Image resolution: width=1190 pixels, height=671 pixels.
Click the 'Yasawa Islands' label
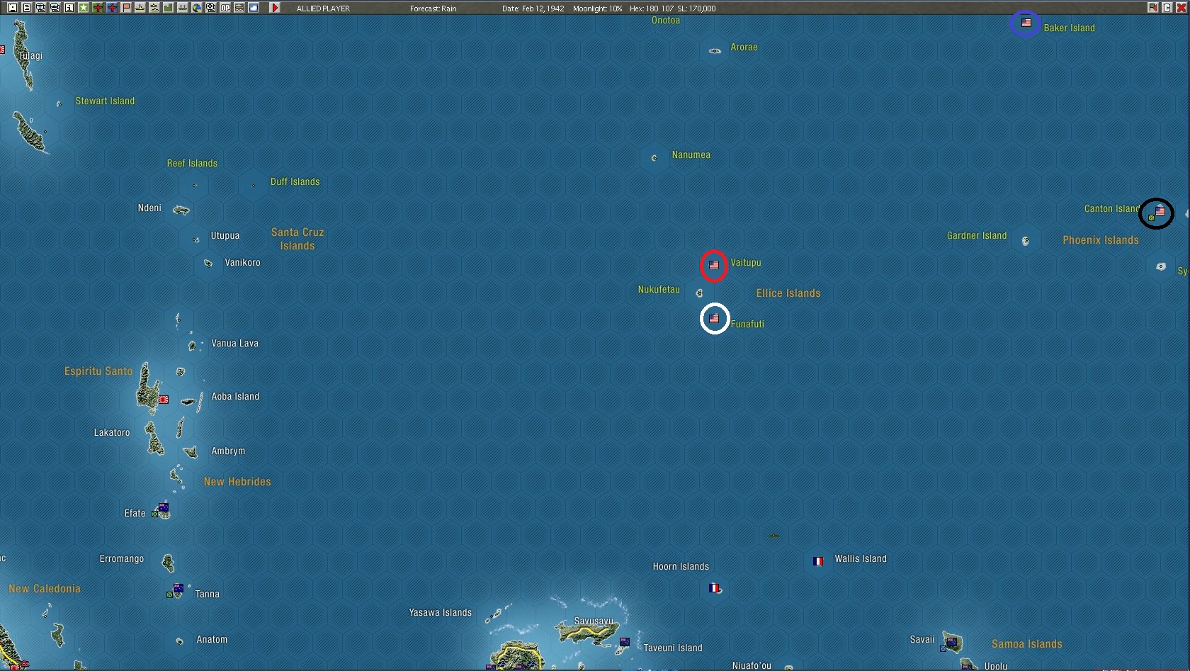pos(440,613)
